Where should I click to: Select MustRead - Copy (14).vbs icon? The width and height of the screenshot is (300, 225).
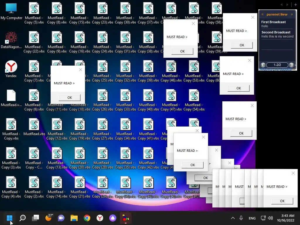click(57, 187)
